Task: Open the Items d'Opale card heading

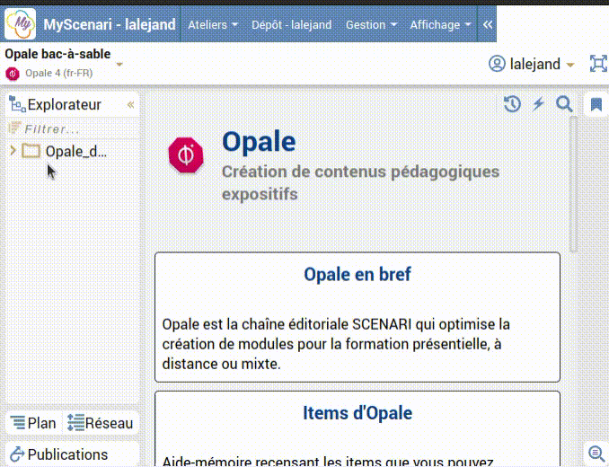Action: [357, 412]
